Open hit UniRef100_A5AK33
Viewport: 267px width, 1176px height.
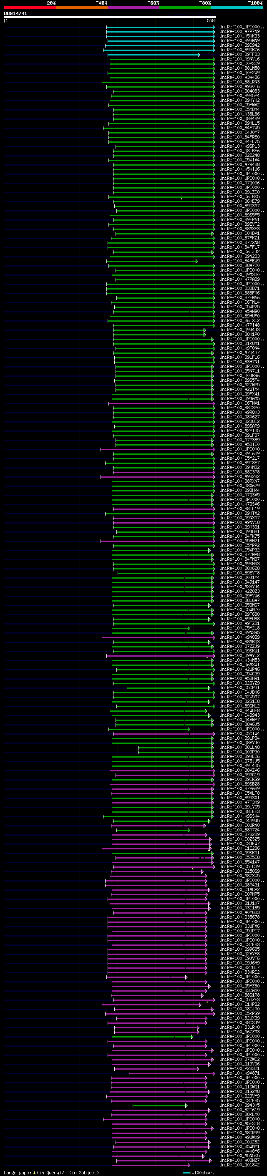click(x=239, y=36)
